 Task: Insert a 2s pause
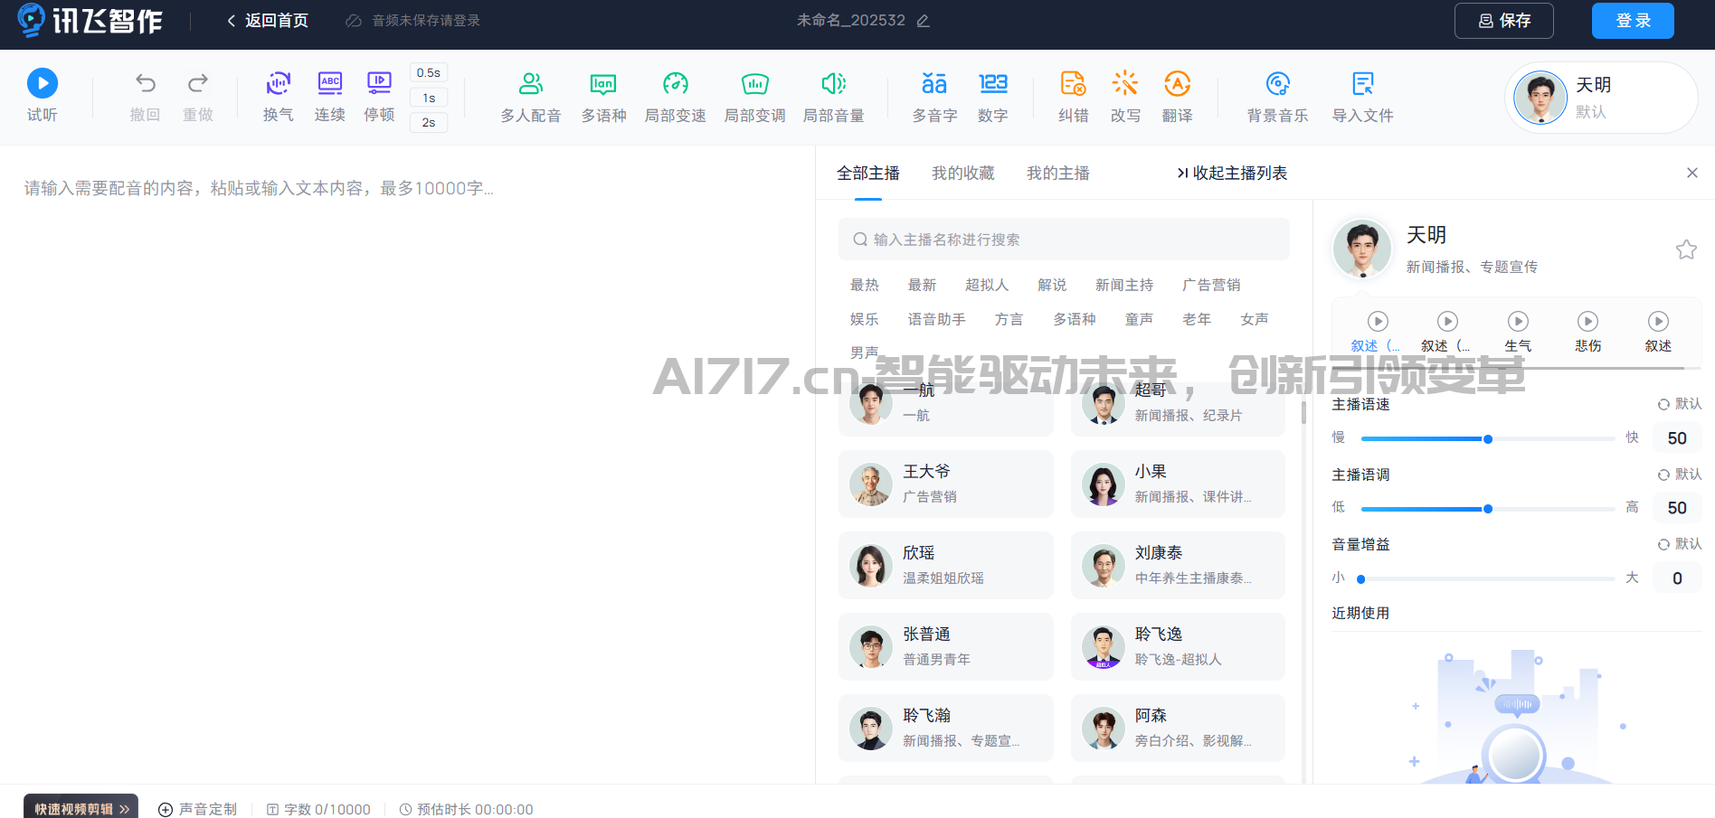pos(429,122)
